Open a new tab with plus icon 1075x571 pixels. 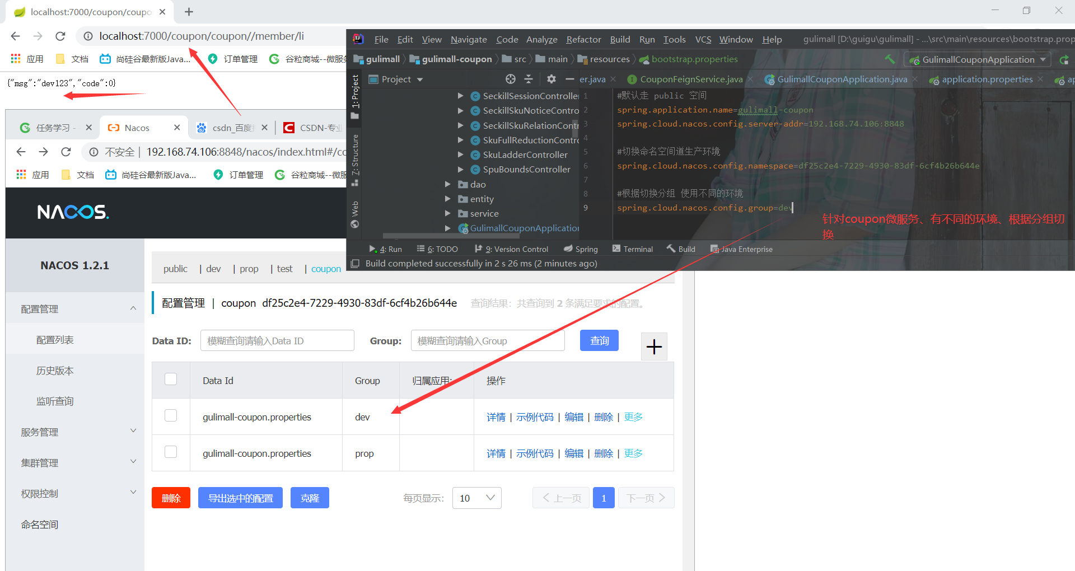(x=189, y=12)
